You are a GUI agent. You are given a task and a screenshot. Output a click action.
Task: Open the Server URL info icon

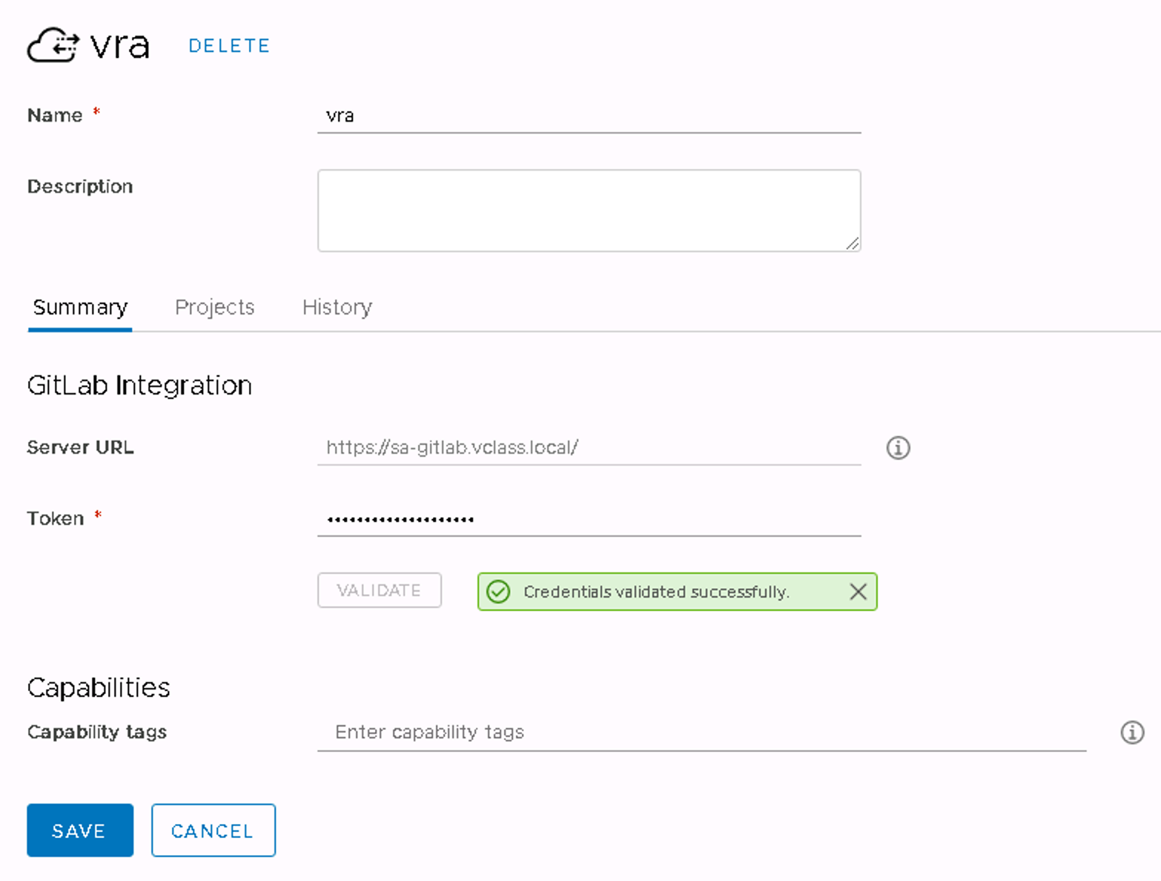(898, 448)
